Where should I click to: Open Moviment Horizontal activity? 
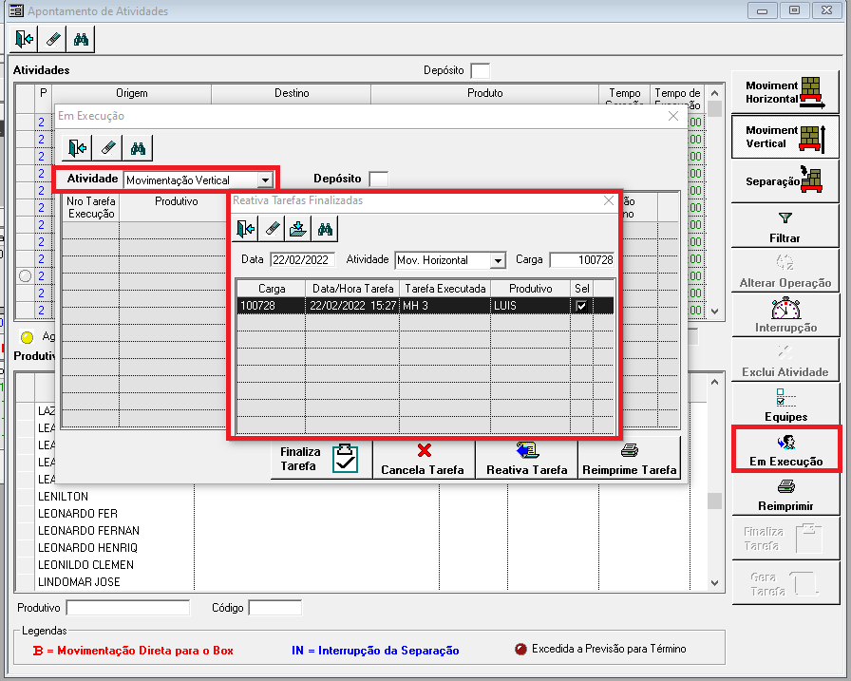(785, 92)
